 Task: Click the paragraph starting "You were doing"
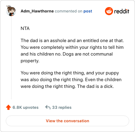point(71,79)
